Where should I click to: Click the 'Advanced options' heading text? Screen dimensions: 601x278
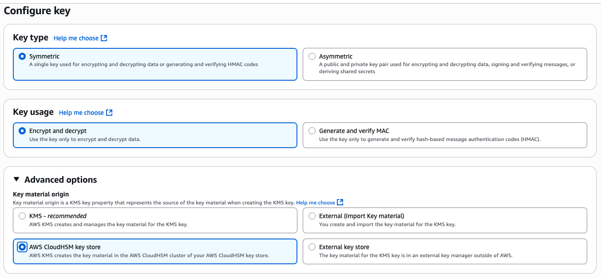(60, 180)
